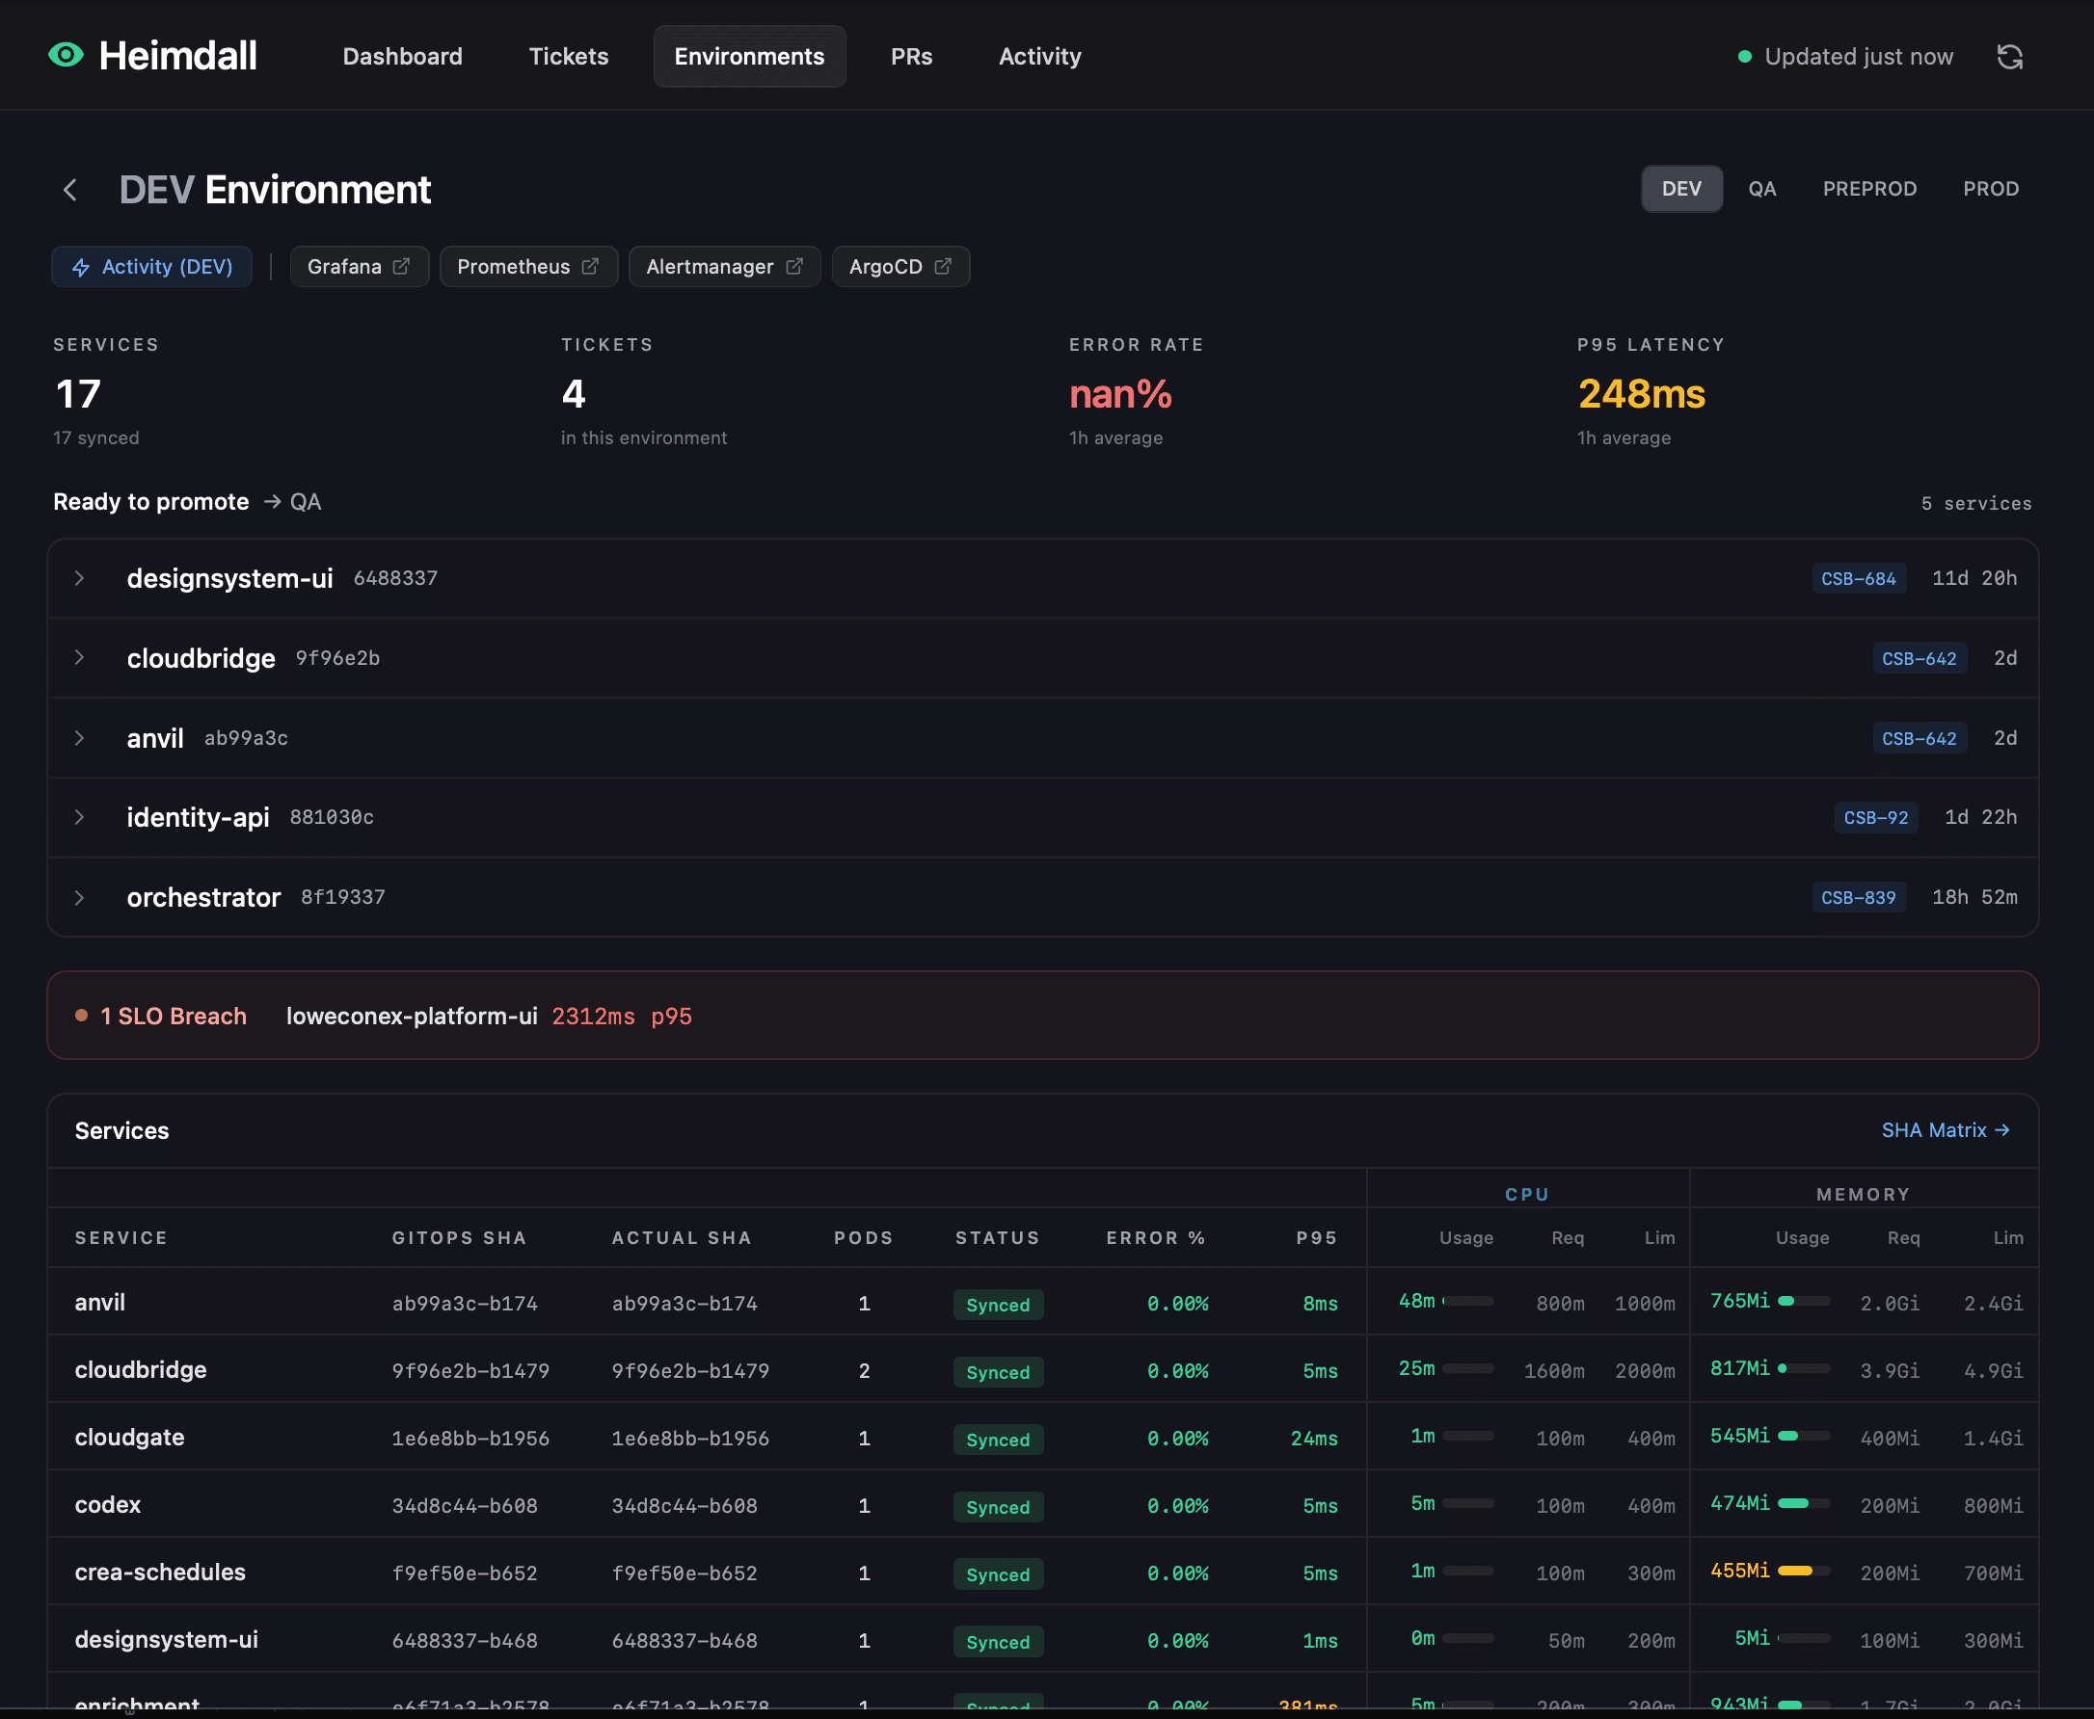The width and height of the screenshot is (2094, 1719).
Task: Click codex actual SHA 34d8c44-b608
Action: click(685, 1505)
